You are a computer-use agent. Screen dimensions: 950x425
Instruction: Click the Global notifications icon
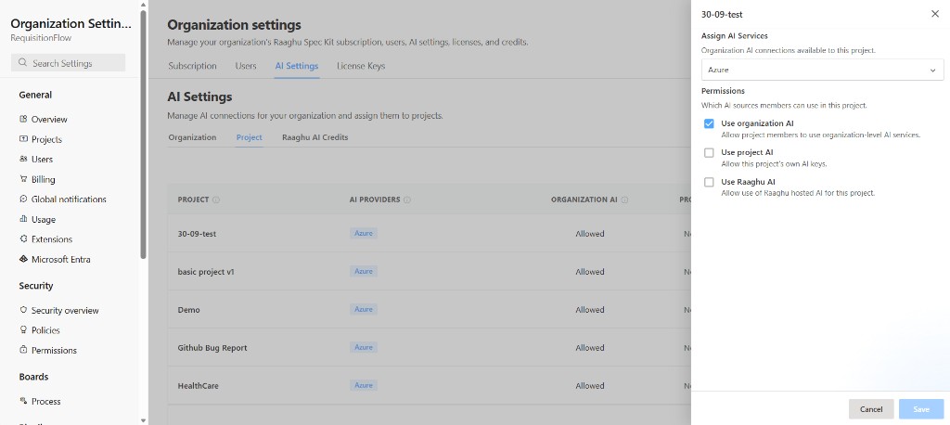pos(23,200)
